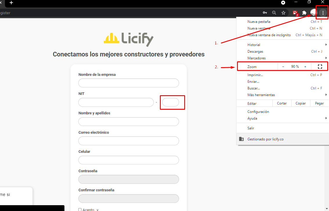
Task: Select Nueva pestaña menu item
Action: pos(282,22)
